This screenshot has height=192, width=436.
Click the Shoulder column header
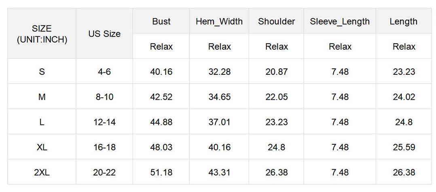[x=277, y=21]
